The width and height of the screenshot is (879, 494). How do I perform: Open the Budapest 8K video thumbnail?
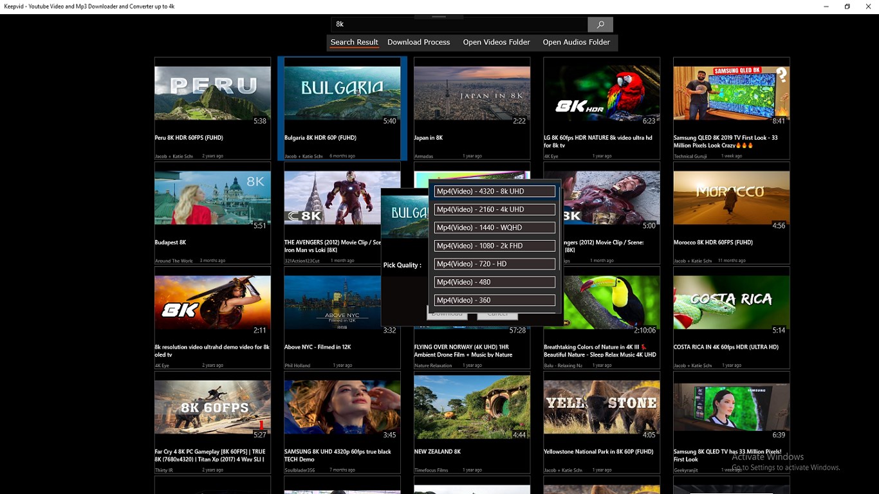[x=212, y=197]
